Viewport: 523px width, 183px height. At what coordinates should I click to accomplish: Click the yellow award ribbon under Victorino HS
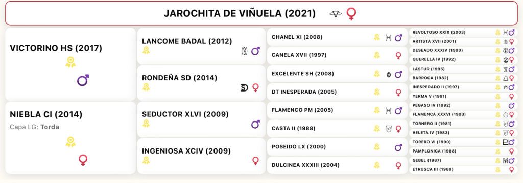[70, 62]
